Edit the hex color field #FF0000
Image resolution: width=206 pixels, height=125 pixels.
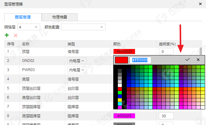pos(140,60)
